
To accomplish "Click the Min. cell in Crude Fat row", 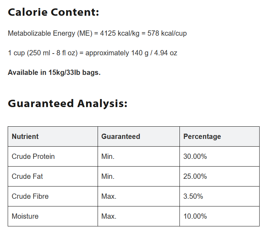I will (108, 176).
